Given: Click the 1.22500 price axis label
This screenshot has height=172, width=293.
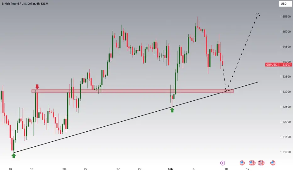Looking at the screenshot, I should [x=285, y=107].
